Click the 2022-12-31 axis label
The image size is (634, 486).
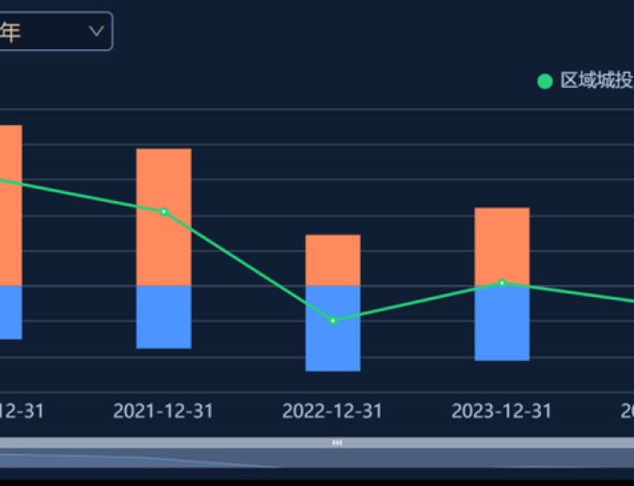[333, 411]
